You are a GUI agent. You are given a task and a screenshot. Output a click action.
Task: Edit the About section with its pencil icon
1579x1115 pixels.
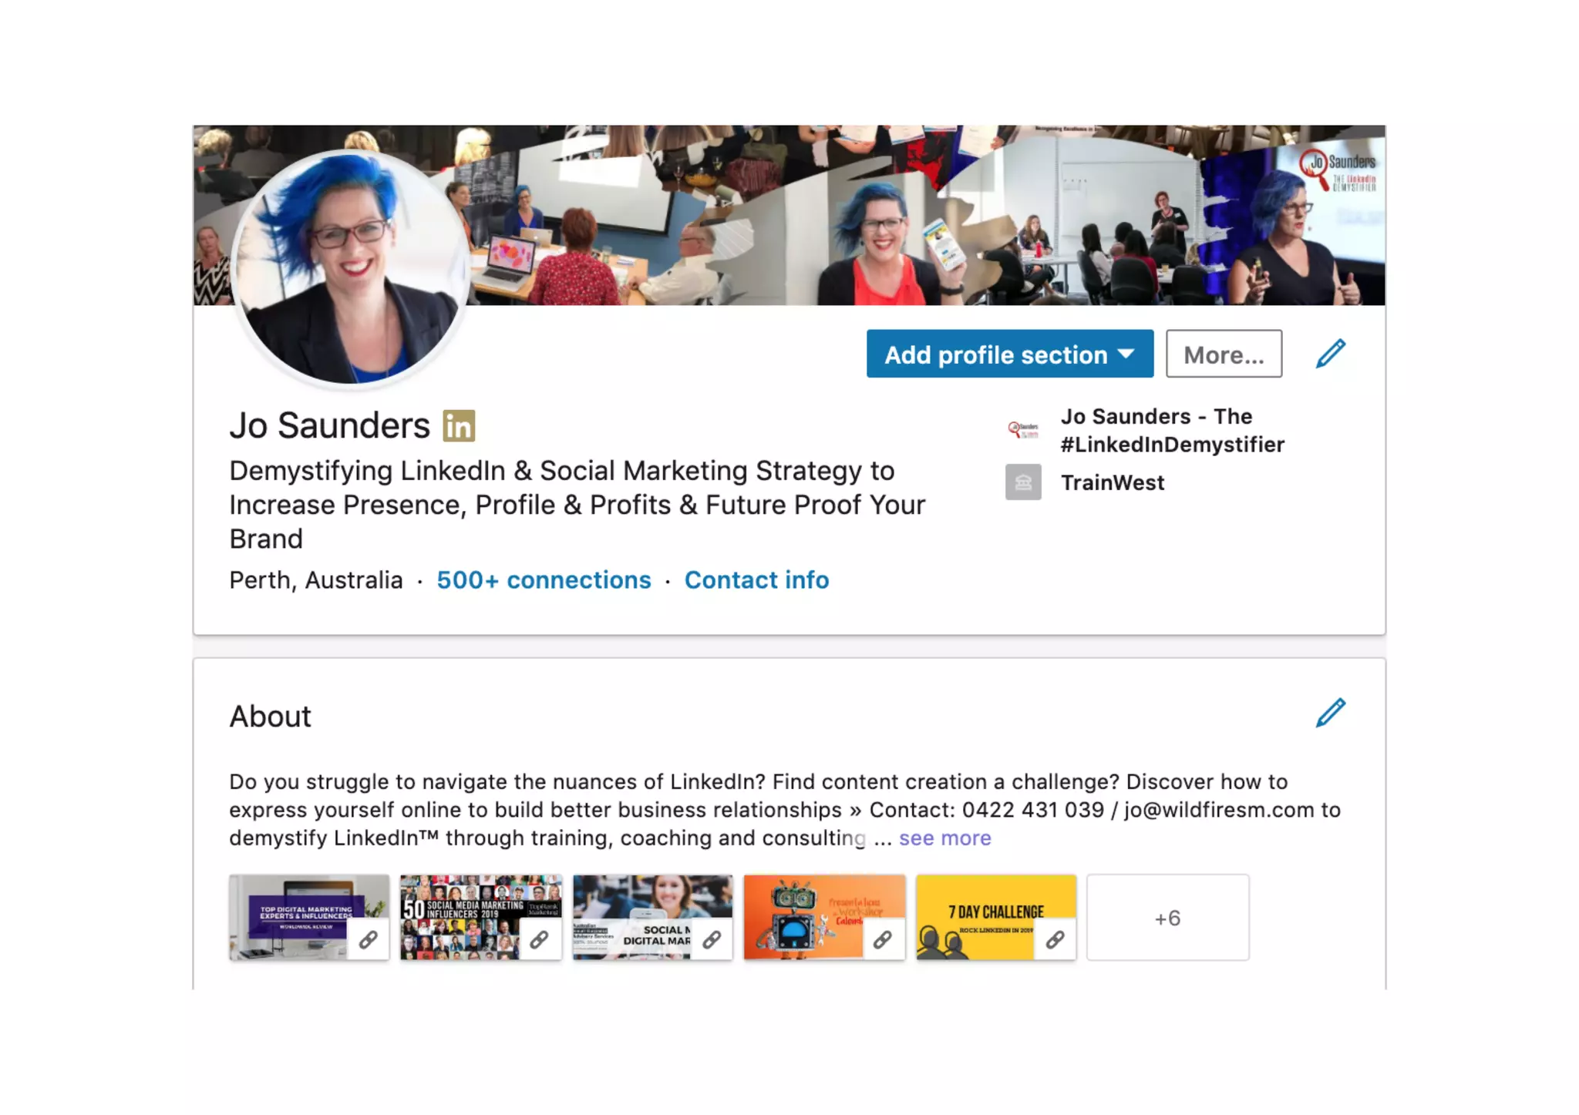point(1330,713)
